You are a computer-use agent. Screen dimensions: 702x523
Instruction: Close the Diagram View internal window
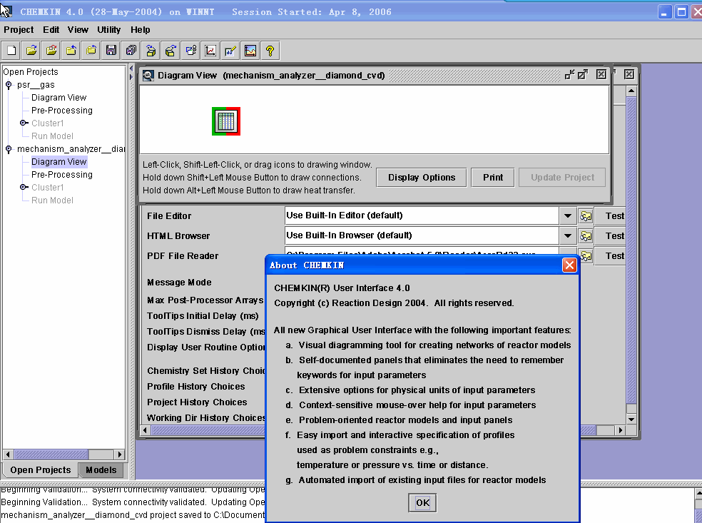click(601, 74)
